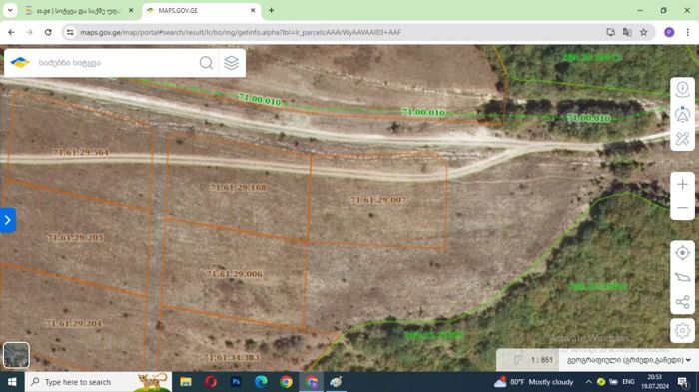699x392 pixels.
Task: Click the map info pin tool
Action: pyautogui.click(x=682, y=89)
